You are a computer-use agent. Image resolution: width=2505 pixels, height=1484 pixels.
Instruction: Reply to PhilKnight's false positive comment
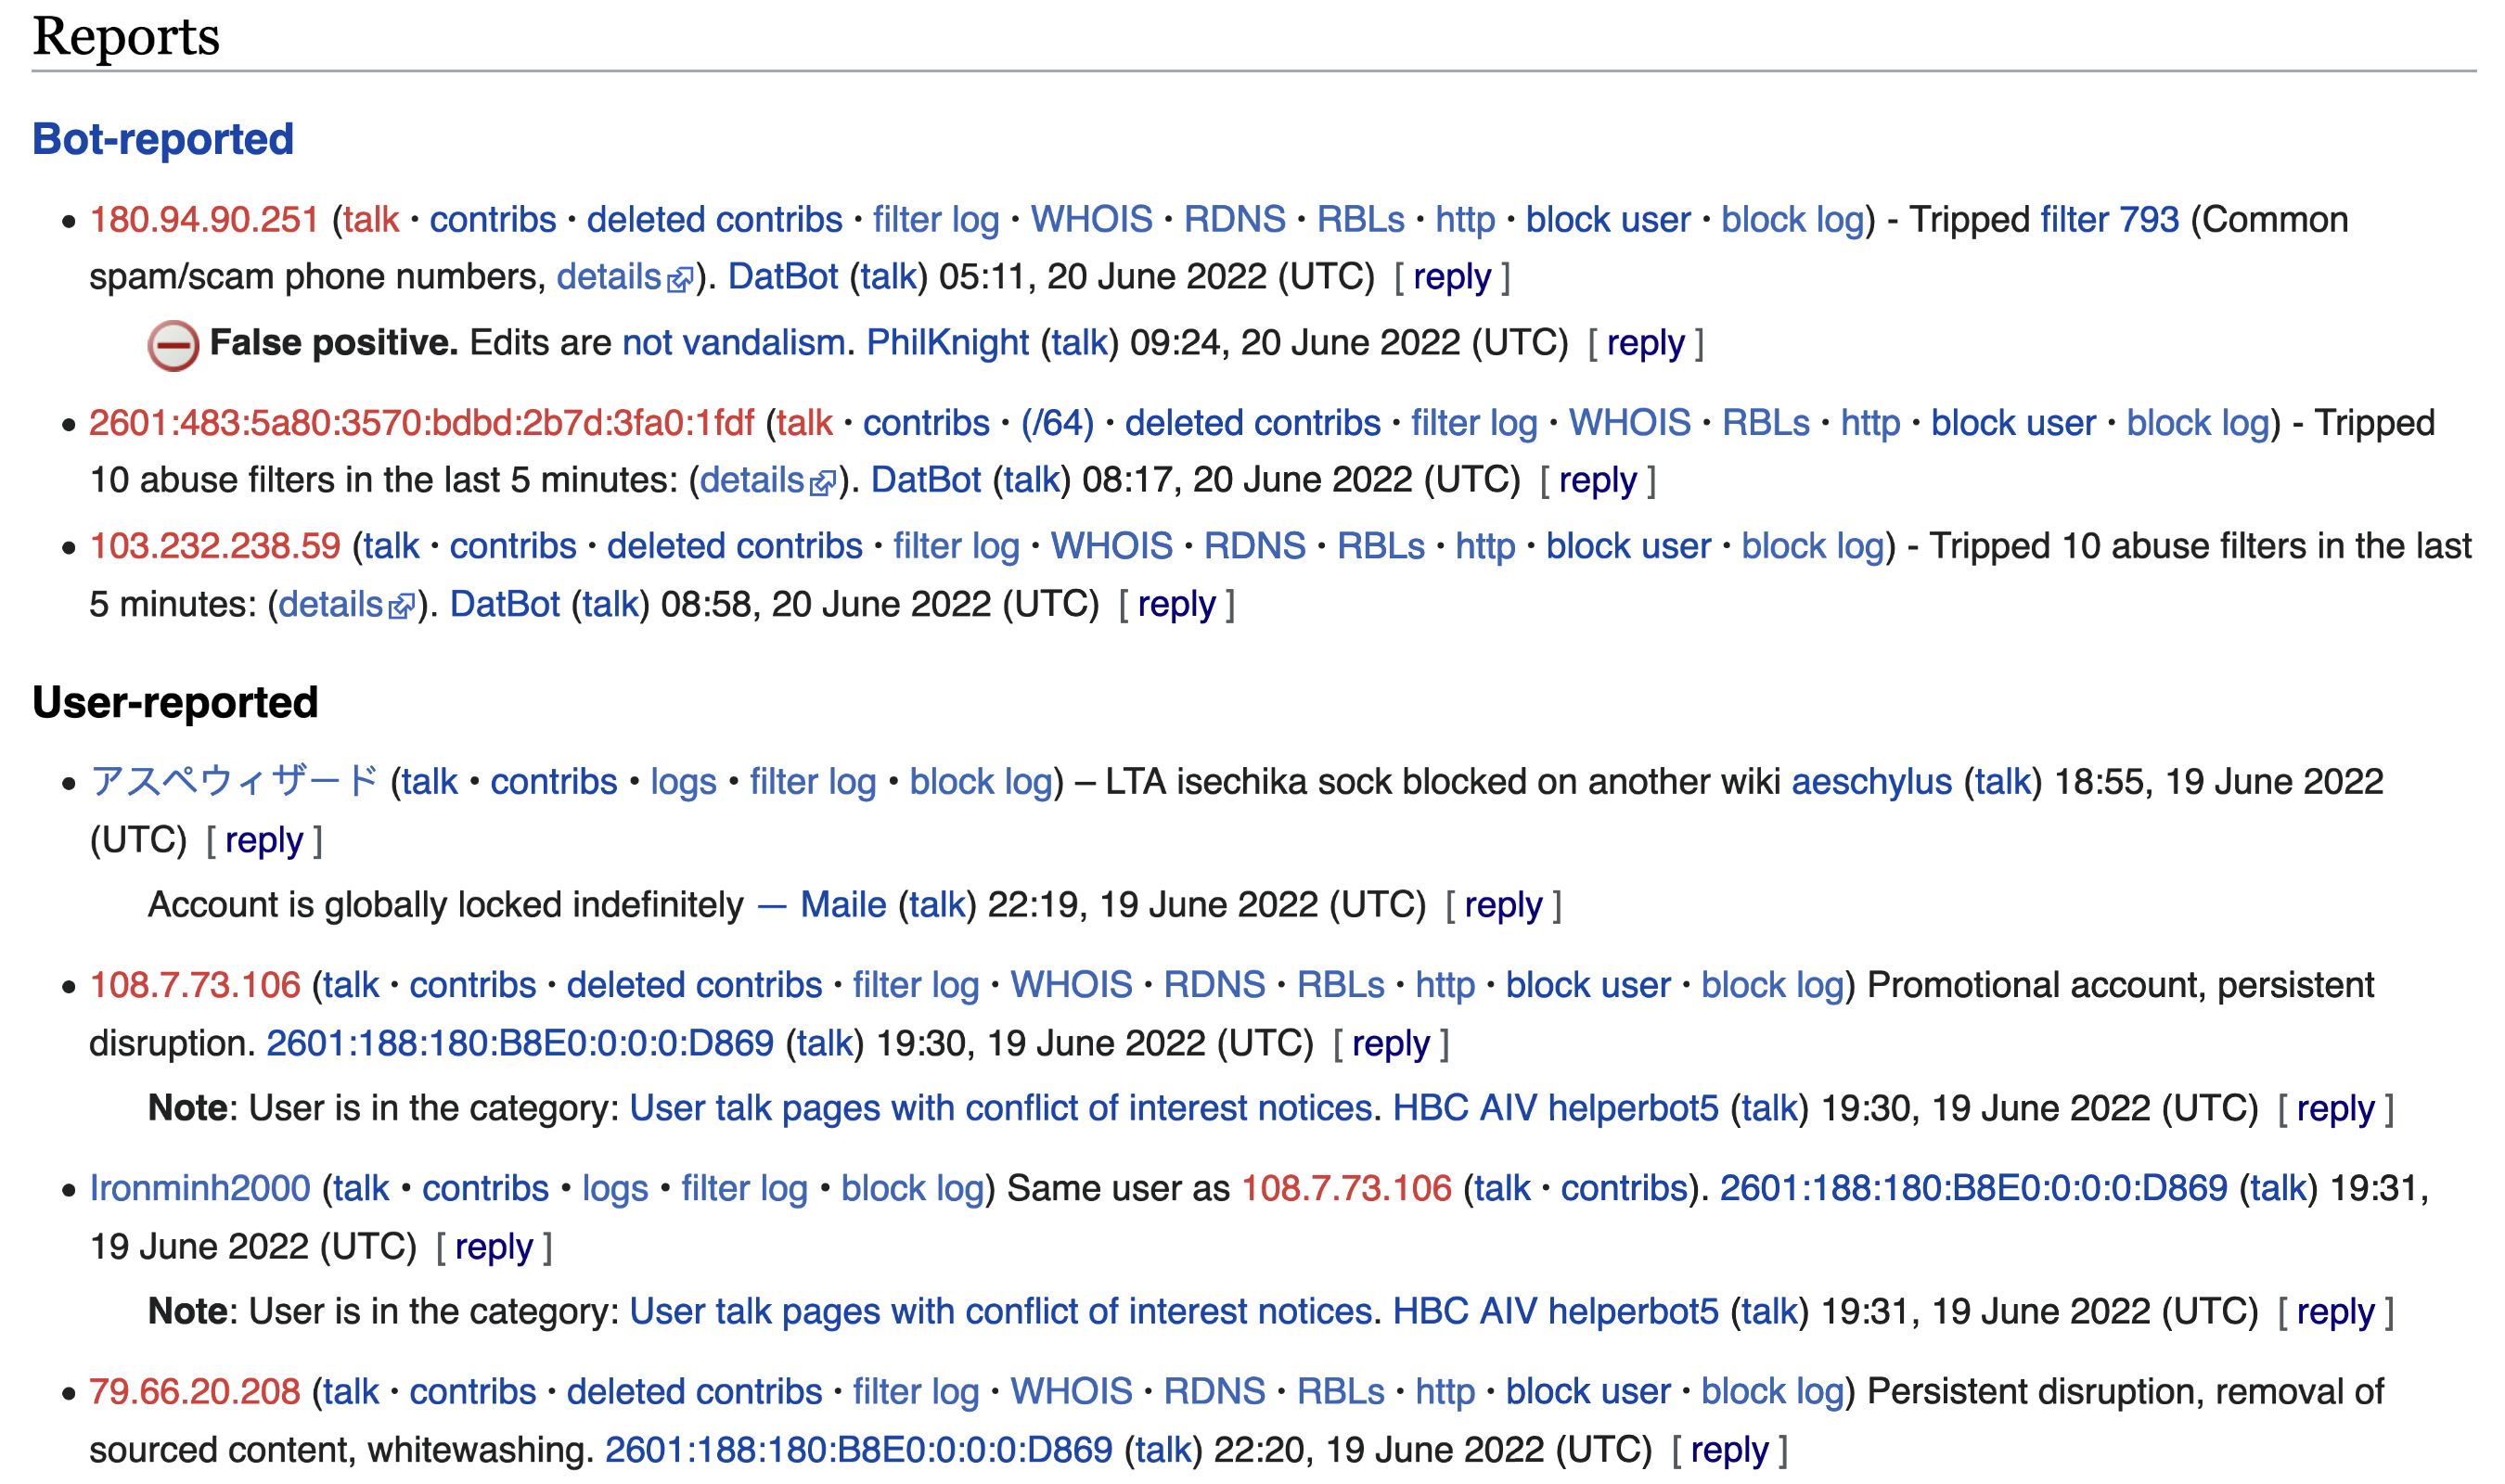pos(1646,343)
